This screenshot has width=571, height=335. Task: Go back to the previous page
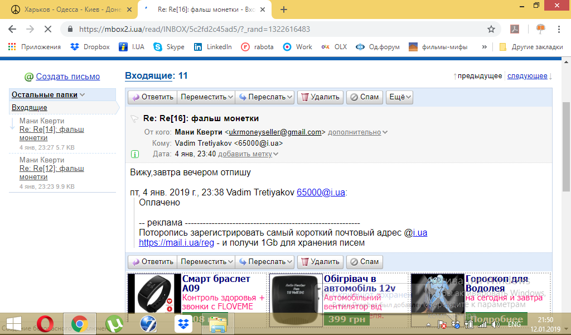click(x=12, y=29)
